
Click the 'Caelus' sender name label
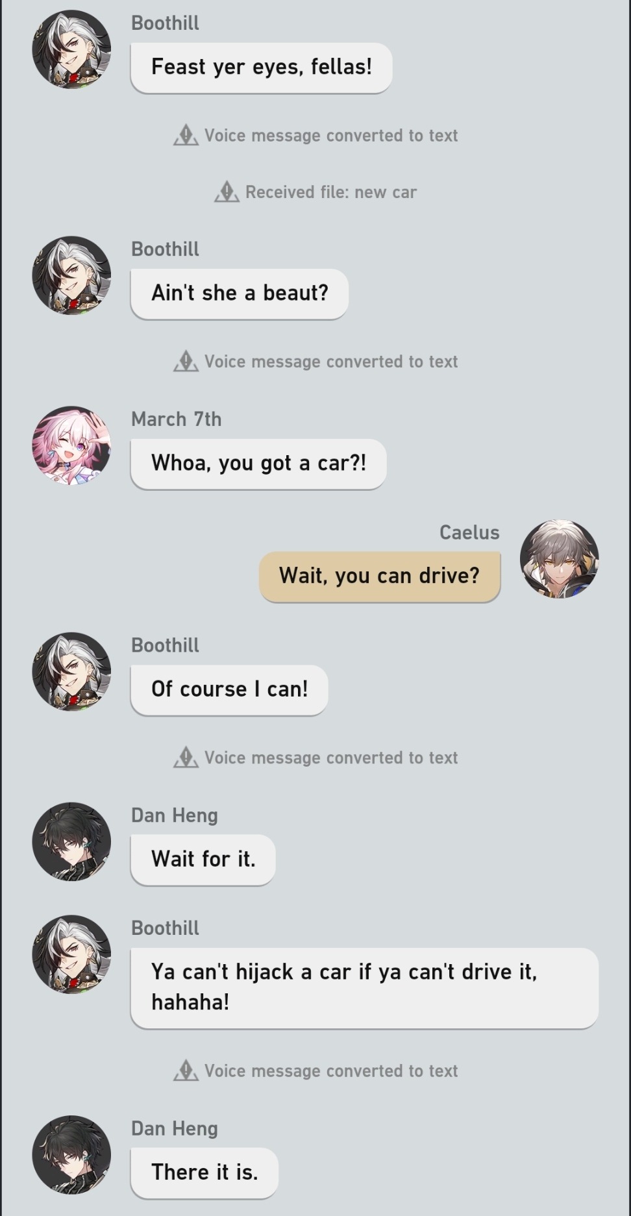coord(469,532)
